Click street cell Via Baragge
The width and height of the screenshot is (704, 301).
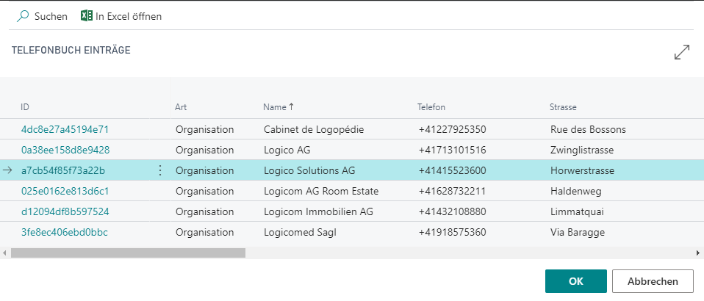point(578,233)
